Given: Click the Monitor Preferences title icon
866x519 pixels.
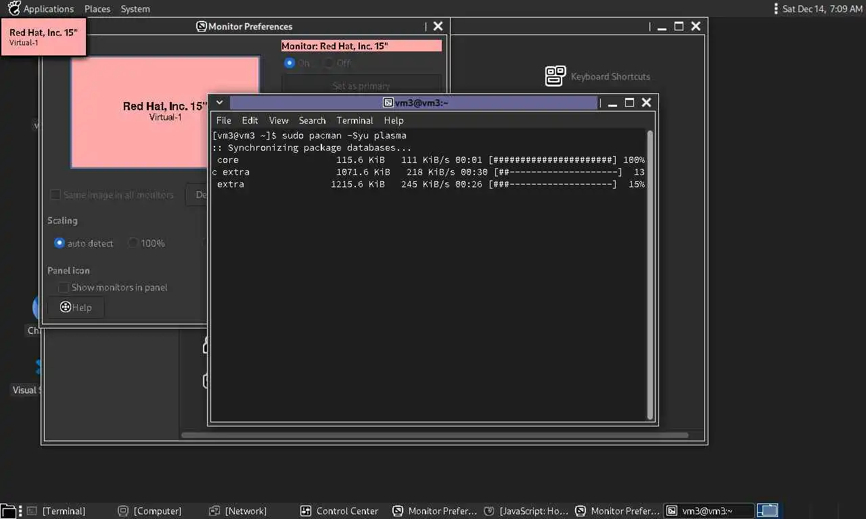Looking at the screenshot, I should [201, 26].
